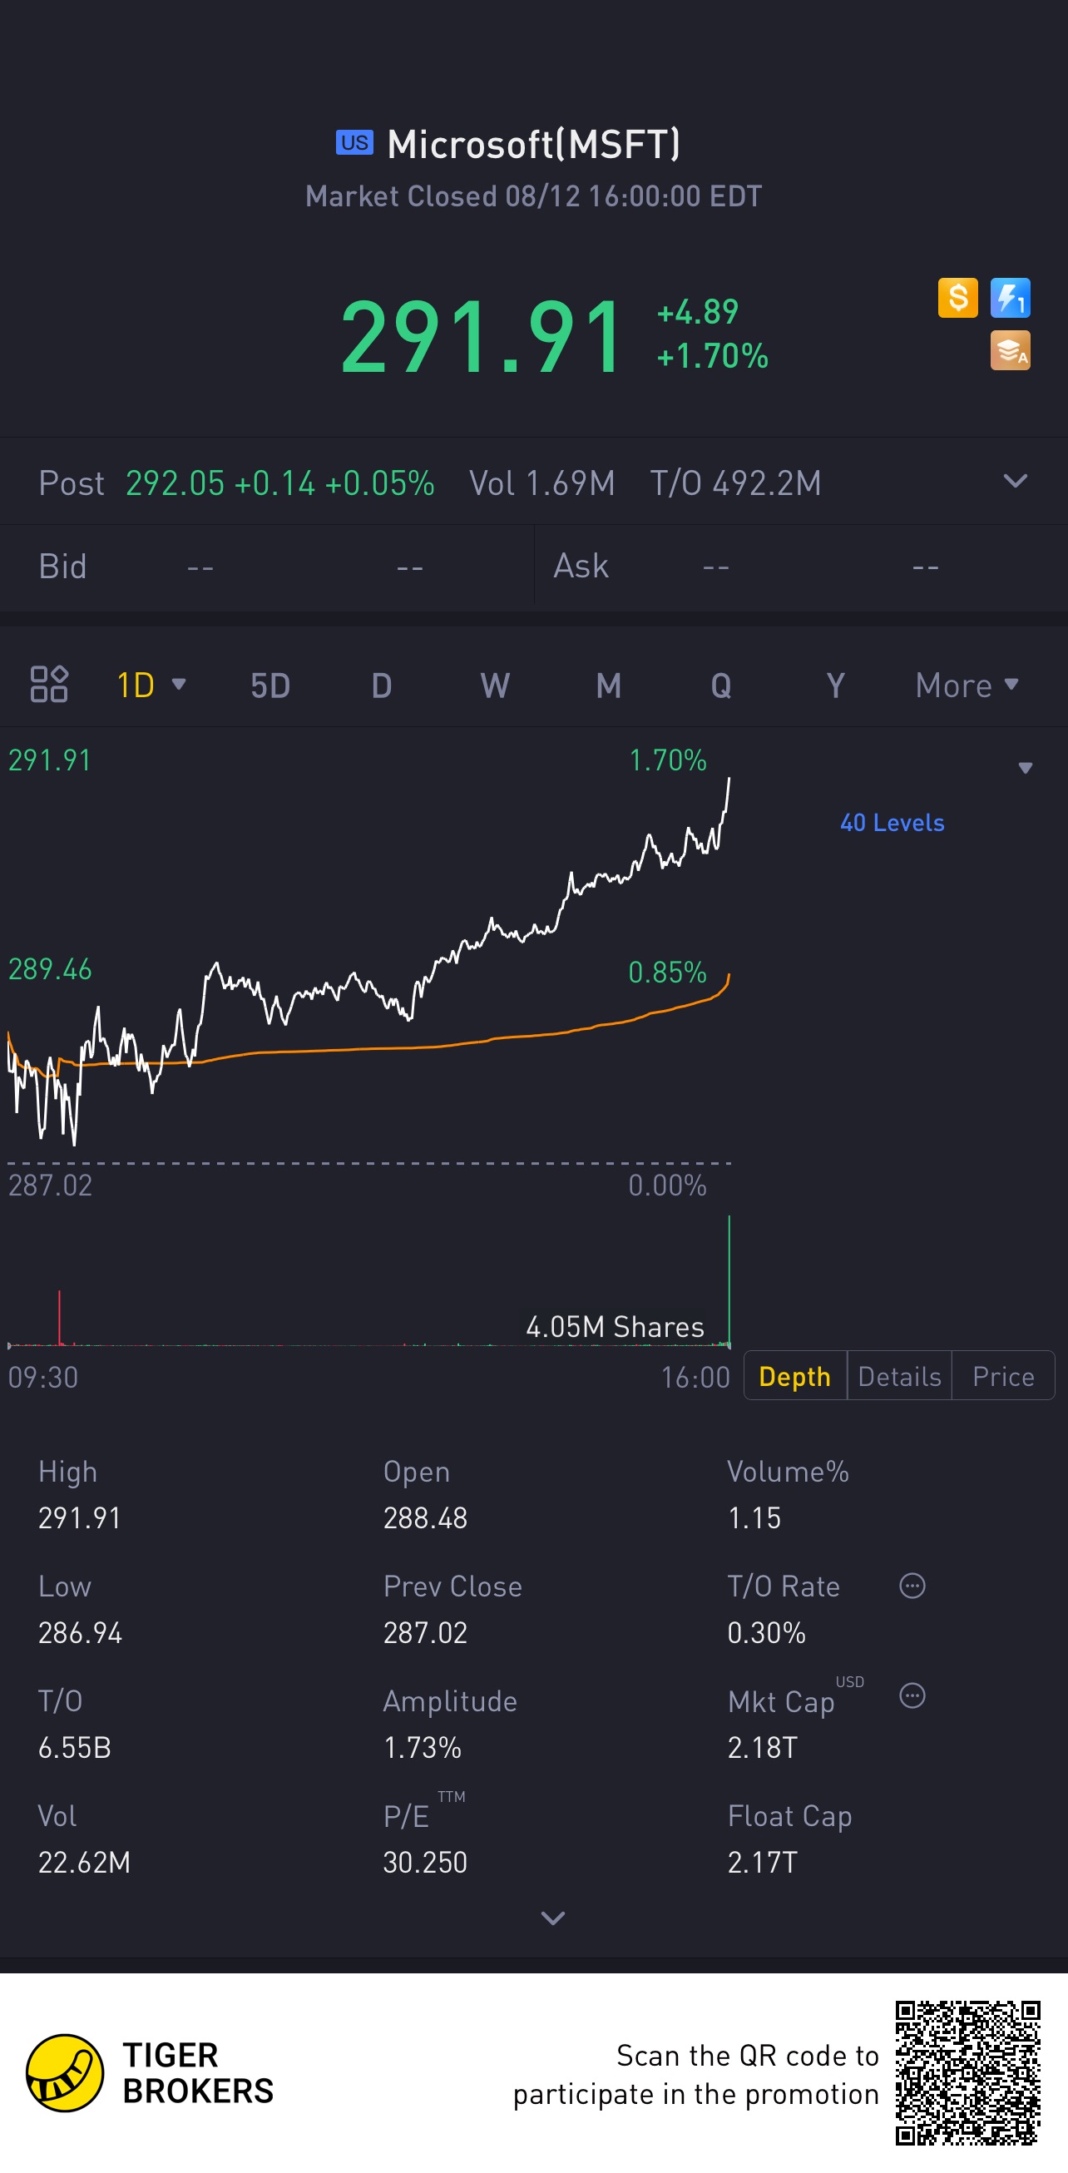
Task: Open the 1D timeframe dropdown
Action: (x=151, y=685)
